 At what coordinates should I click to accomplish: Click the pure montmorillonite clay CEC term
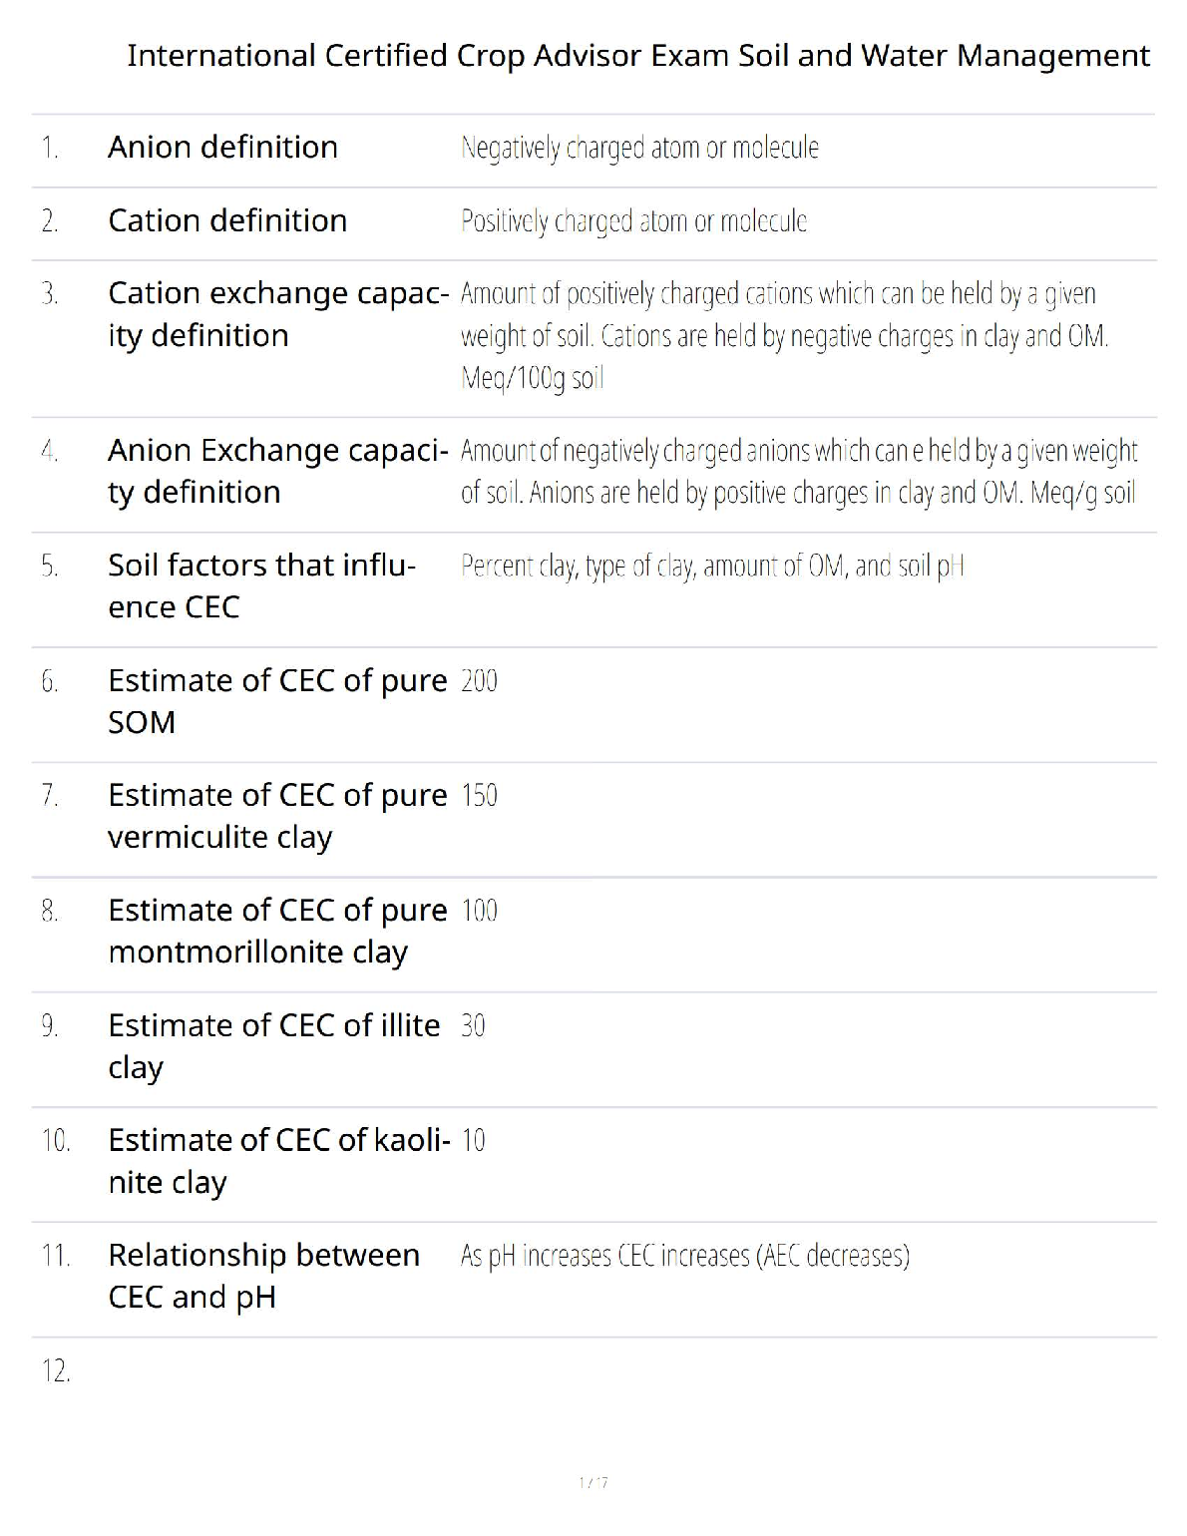277,931
